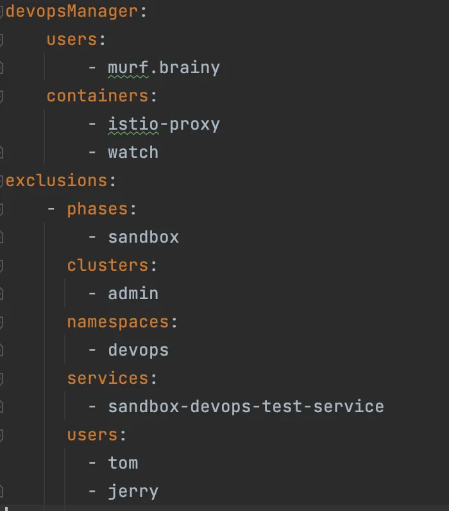Viewport: 449px width, 511px height.
Task: Click the sandbox phase value
Action: point(143,238)
